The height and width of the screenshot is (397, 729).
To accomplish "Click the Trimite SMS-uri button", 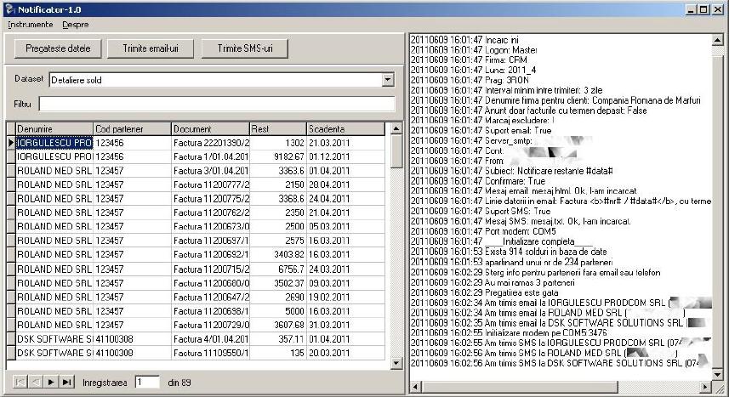I will pos(244,48).
